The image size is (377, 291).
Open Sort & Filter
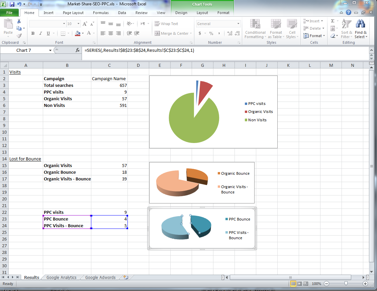(x=347, y=29)
